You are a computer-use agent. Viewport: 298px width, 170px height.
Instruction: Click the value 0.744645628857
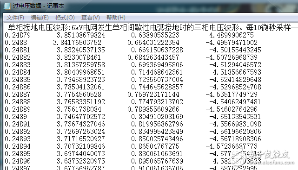click(157, 87)
